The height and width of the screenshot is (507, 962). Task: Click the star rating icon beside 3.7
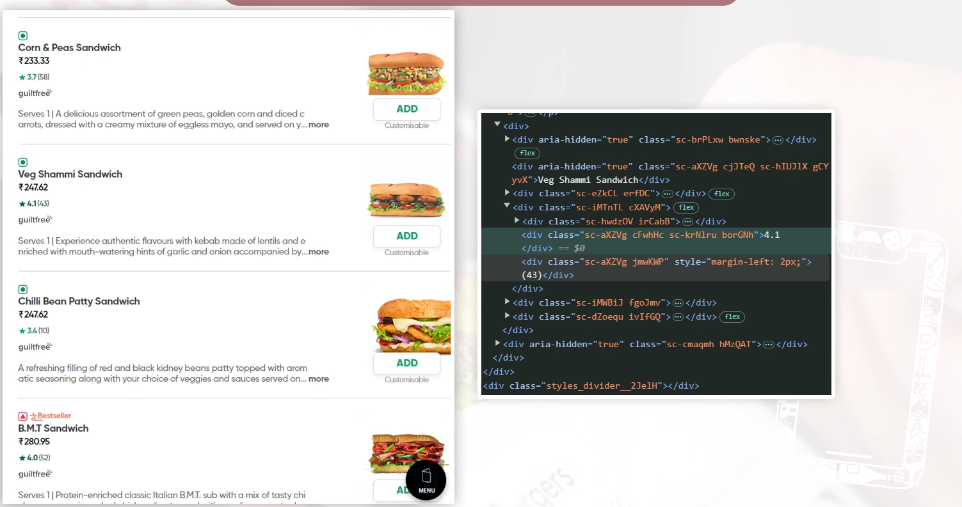[22, 77]
